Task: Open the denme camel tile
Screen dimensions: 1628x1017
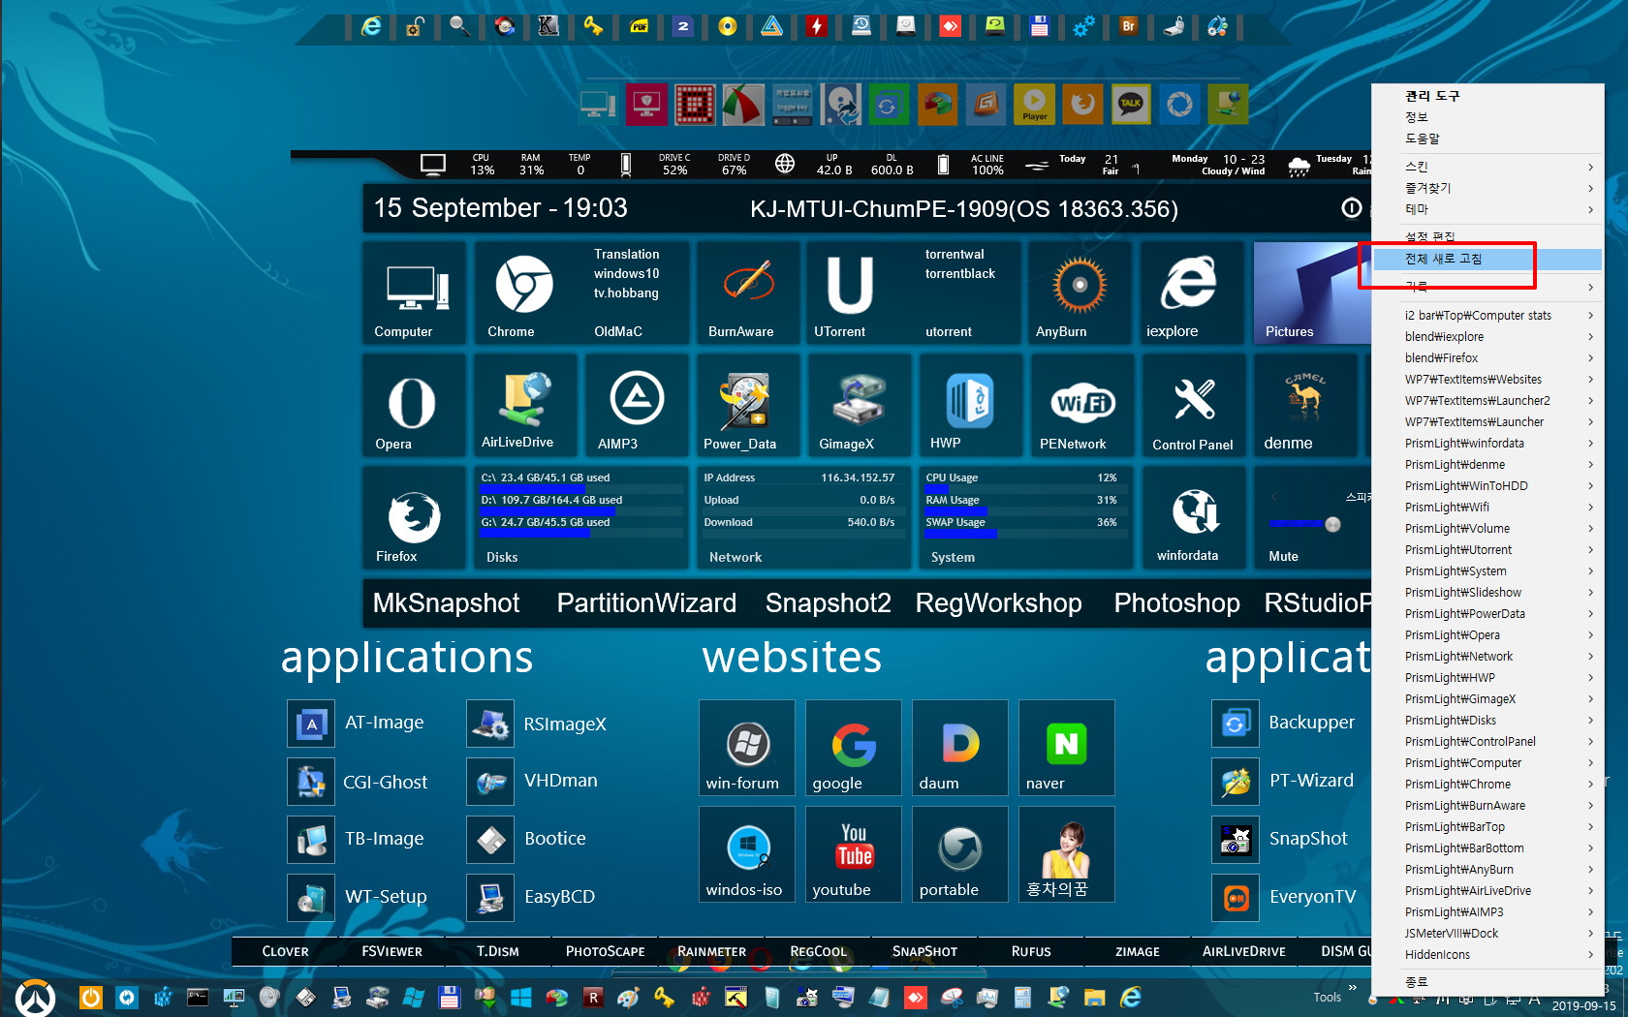Action: pos(1303,405)
